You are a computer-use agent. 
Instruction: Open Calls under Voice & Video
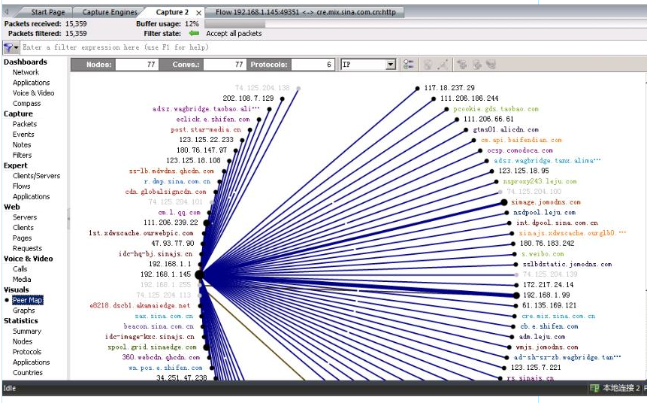click(x=20, y=269)
